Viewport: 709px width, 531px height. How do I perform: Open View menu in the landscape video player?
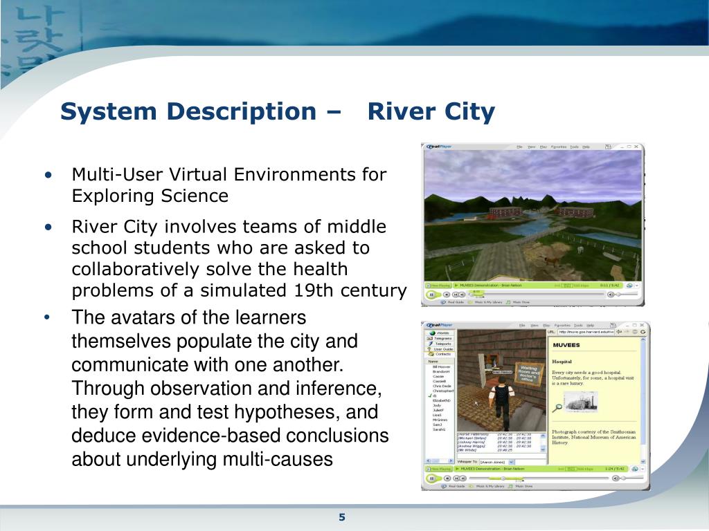pyautogui.click(x=531, y=147)
